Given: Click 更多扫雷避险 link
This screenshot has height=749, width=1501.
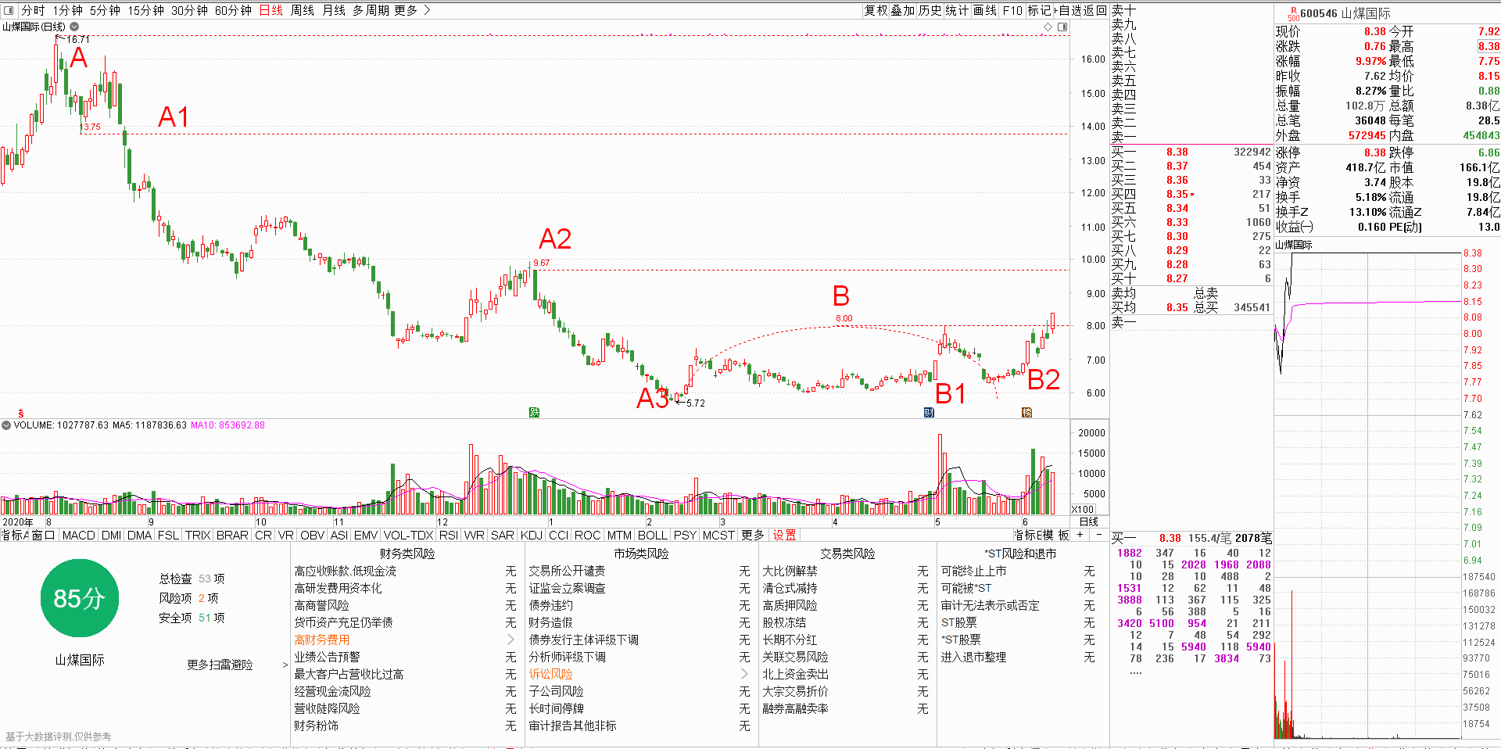Looking at the screenshot, I should pyautogui.click(x=220, y=665).
